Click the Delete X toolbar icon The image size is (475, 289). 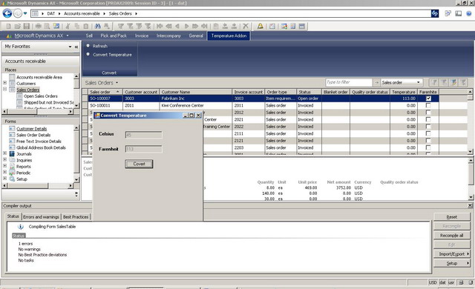coord(246,26)
